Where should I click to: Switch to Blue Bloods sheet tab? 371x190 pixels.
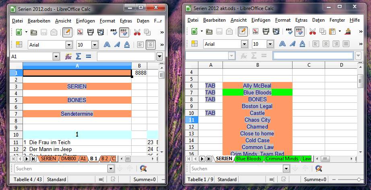pos(248,159)
